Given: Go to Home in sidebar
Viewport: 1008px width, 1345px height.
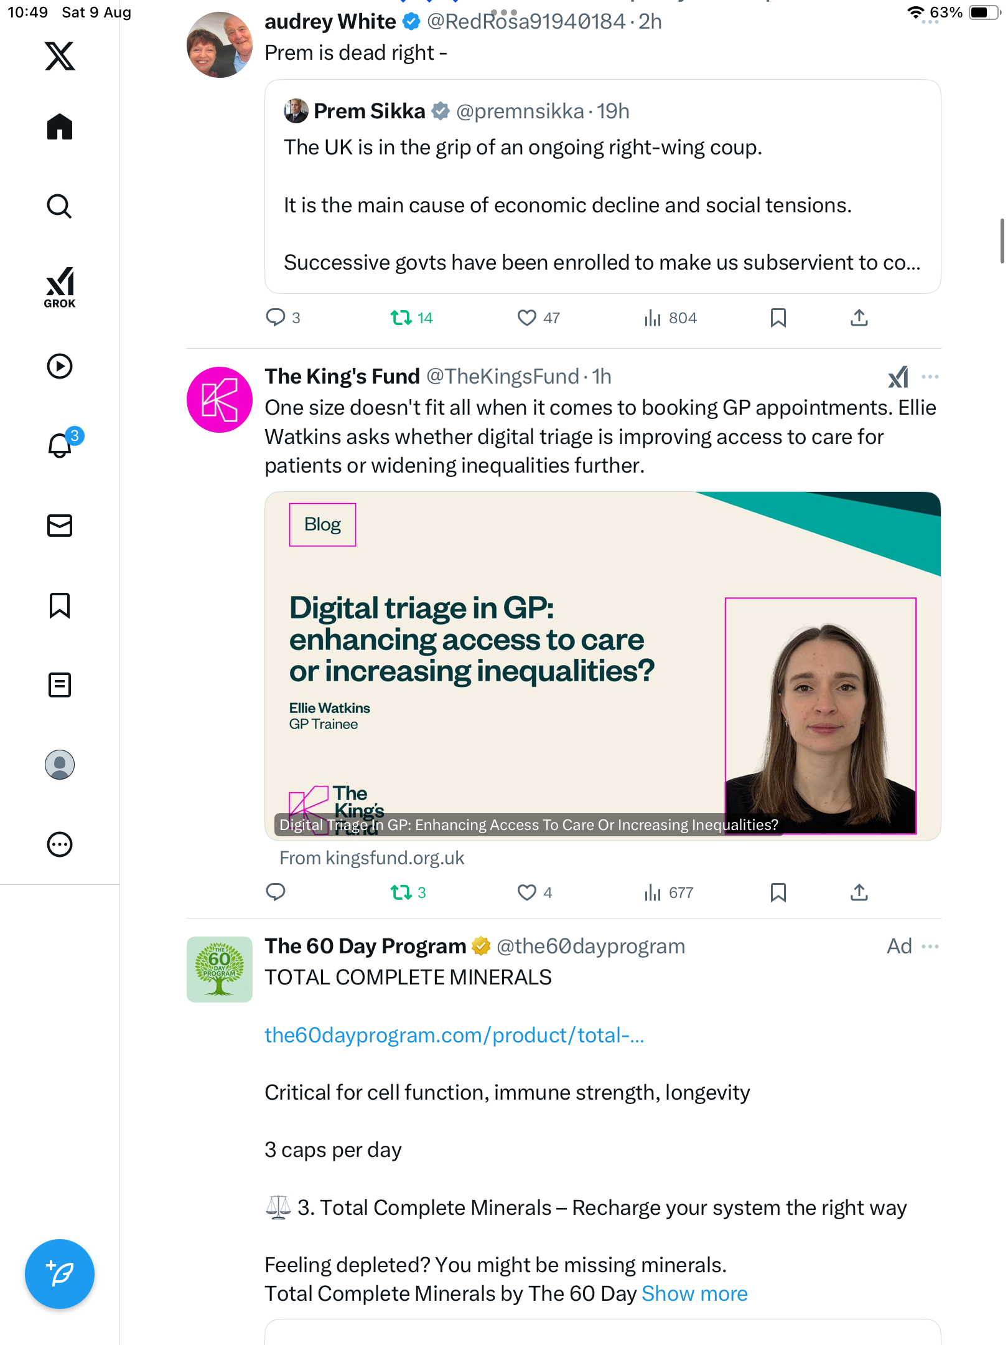Looking at the screenshot, I should [60, 127].
